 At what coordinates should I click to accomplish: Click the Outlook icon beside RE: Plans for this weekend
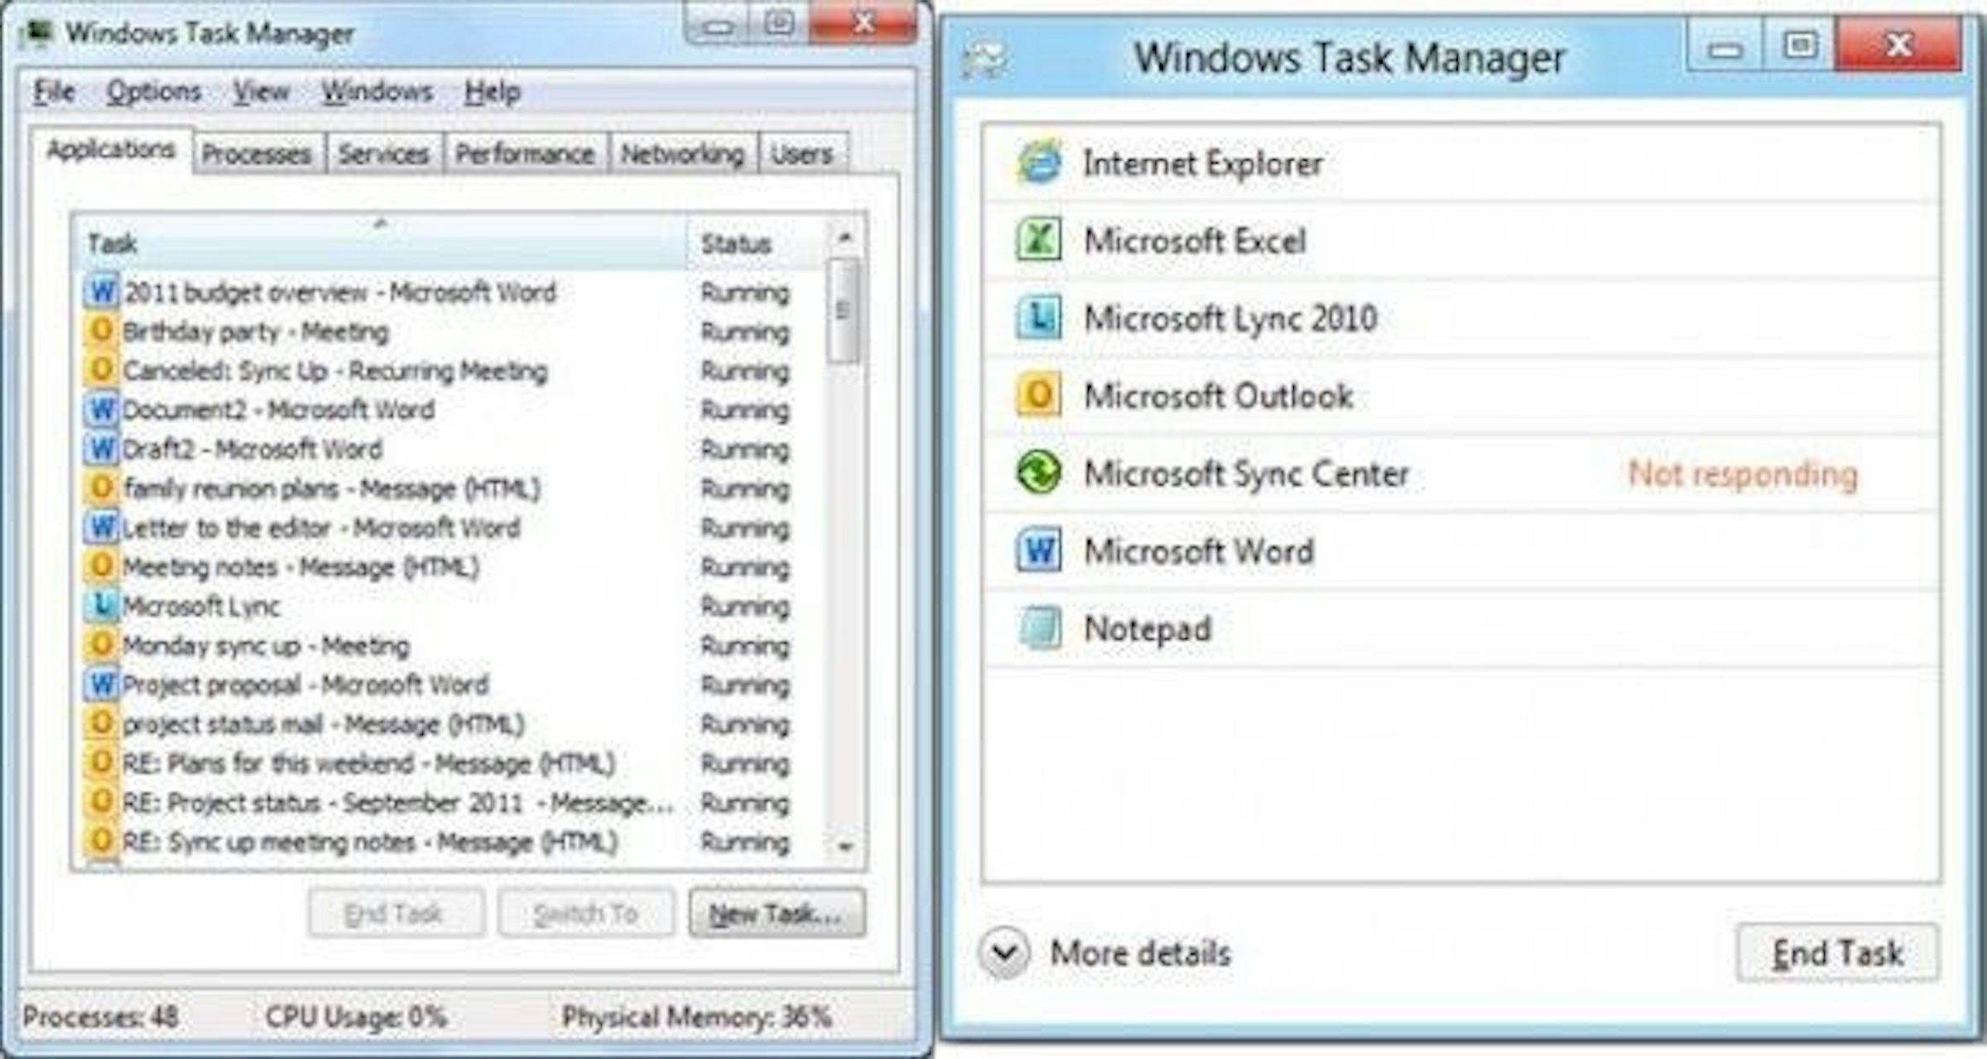pos(101,763)
